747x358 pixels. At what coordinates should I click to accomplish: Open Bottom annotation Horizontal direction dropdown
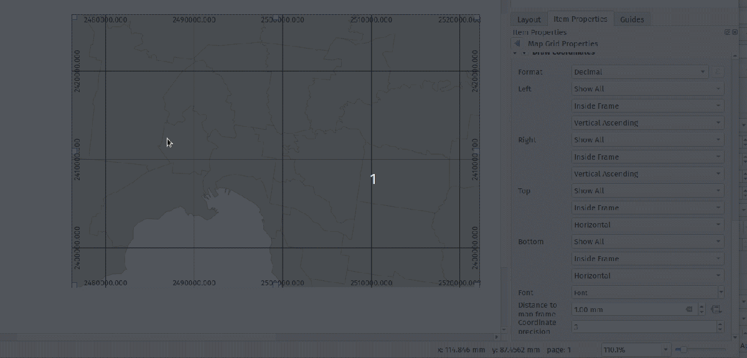pyautogui.click(x=647, y=276)
